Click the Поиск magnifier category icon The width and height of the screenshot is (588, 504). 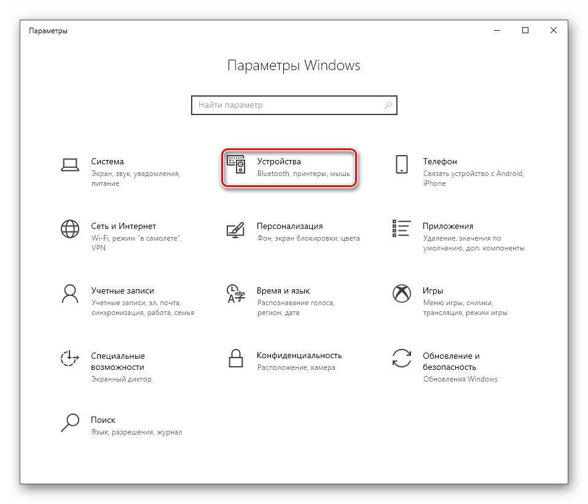pos(69,423)
